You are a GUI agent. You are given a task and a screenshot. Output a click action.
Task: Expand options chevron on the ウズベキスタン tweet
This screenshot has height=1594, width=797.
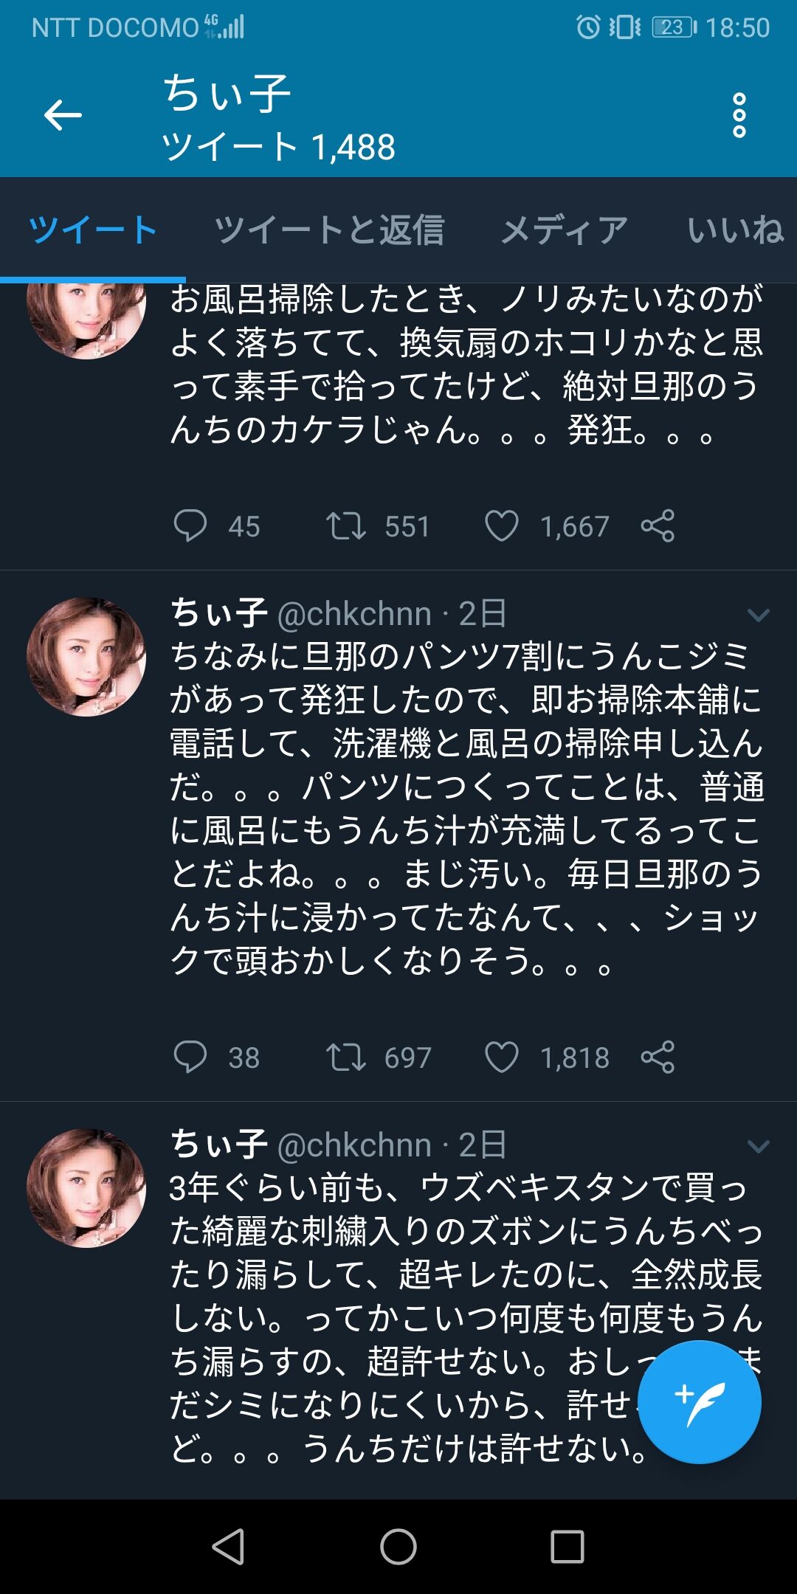pyautogui.click(x=759, y=1146)
